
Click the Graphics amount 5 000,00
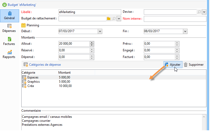pyautogui.click(x=64, y=82)
